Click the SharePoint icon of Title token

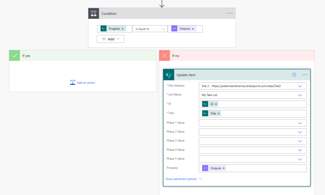pos(205,113)
